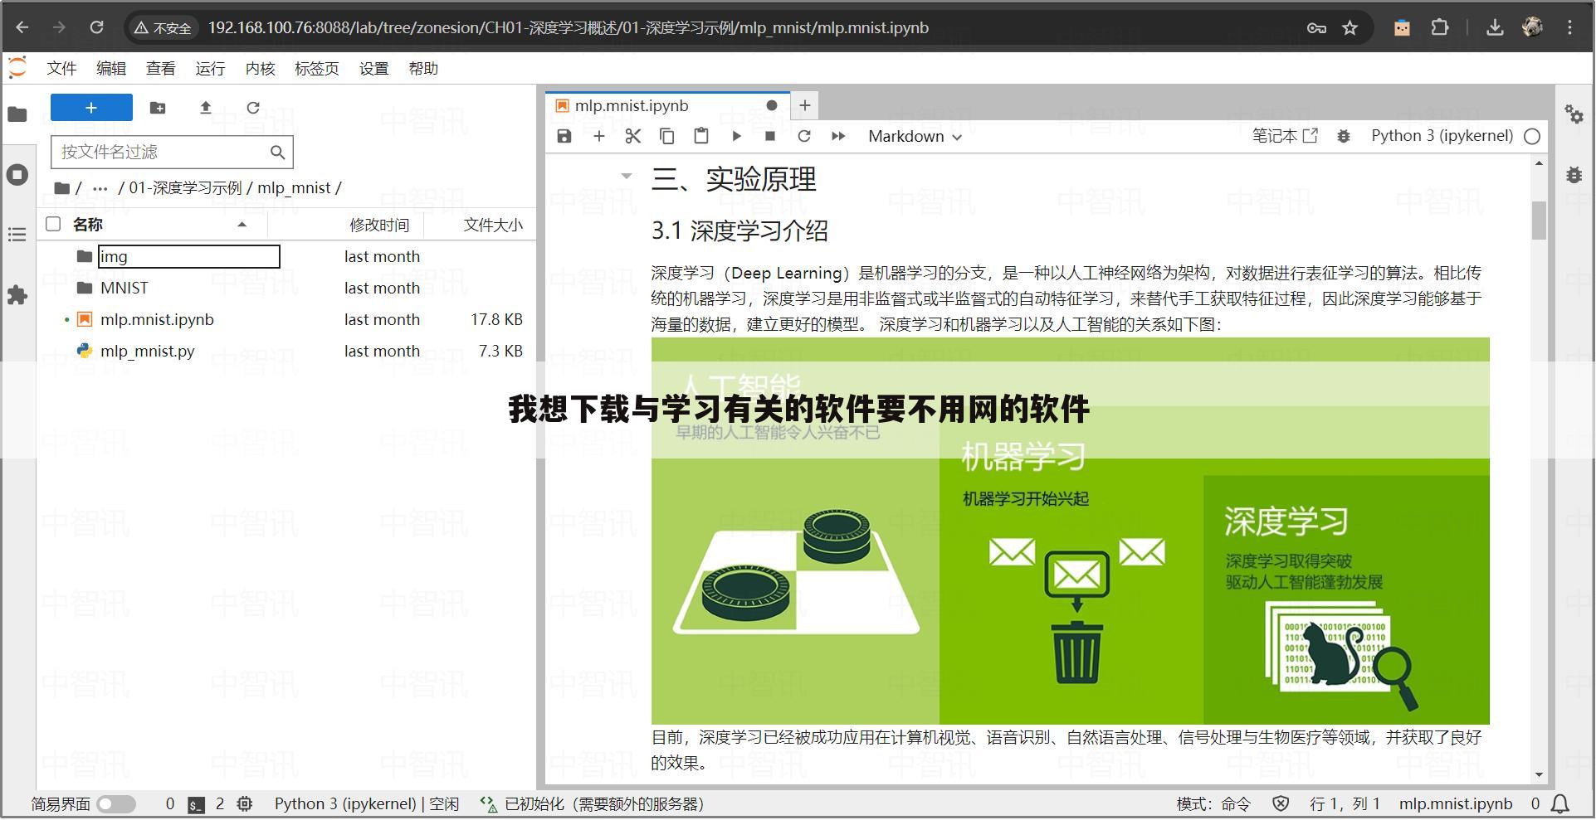Open the 设置 menu

coord(374,69)
